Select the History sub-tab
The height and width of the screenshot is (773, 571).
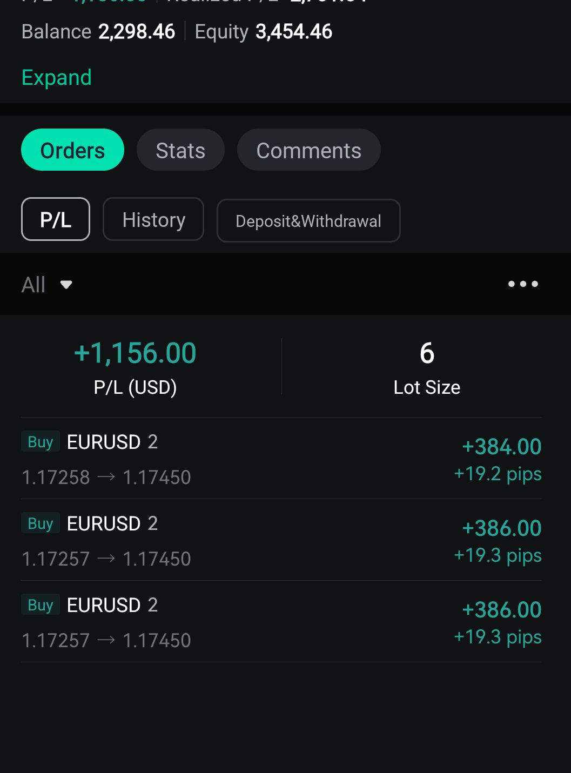pyautogui.click(x=153, y=219)
